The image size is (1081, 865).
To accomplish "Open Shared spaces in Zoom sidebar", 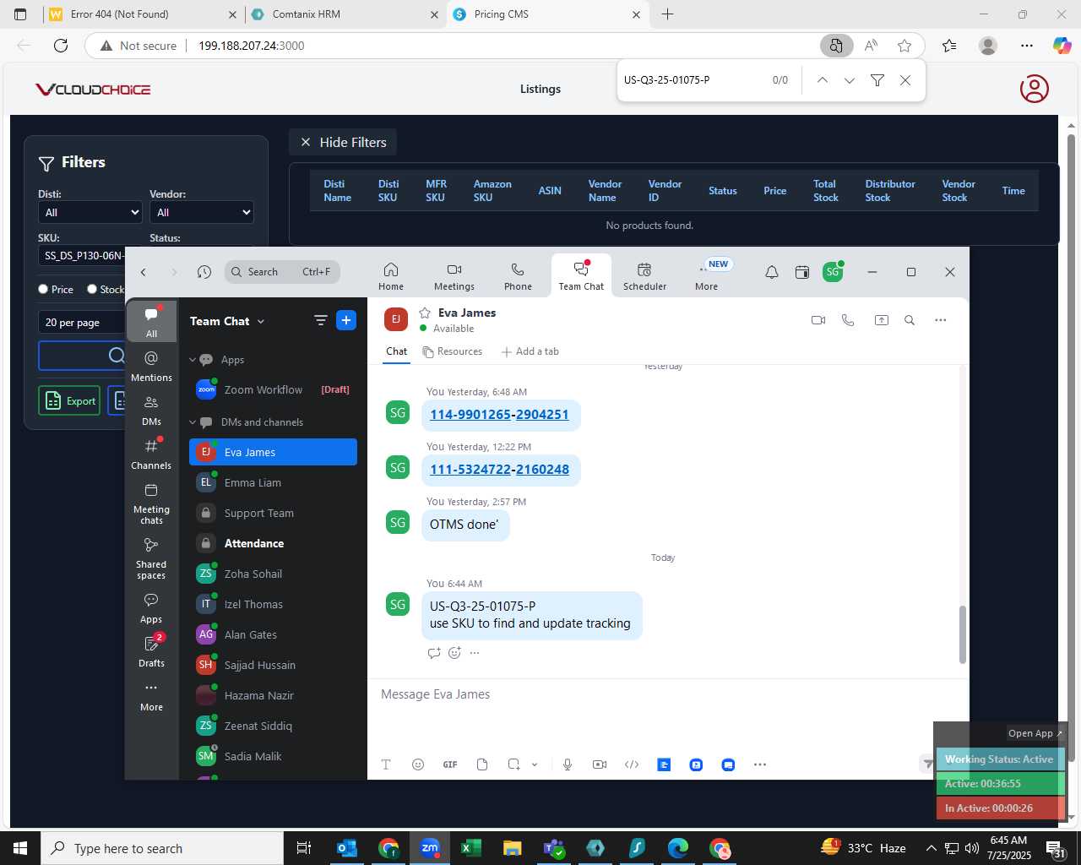I will coord(151,558).
